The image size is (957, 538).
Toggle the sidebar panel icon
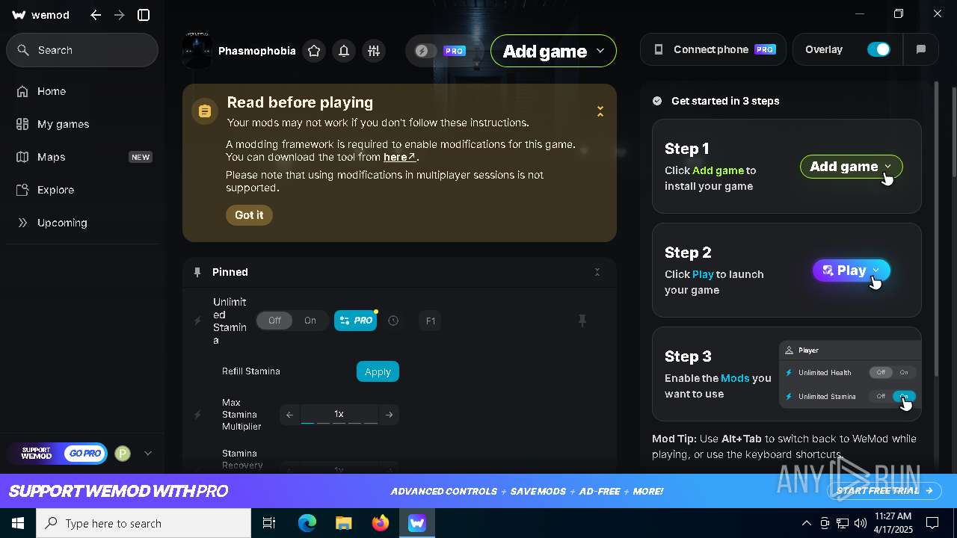point(144,15)
